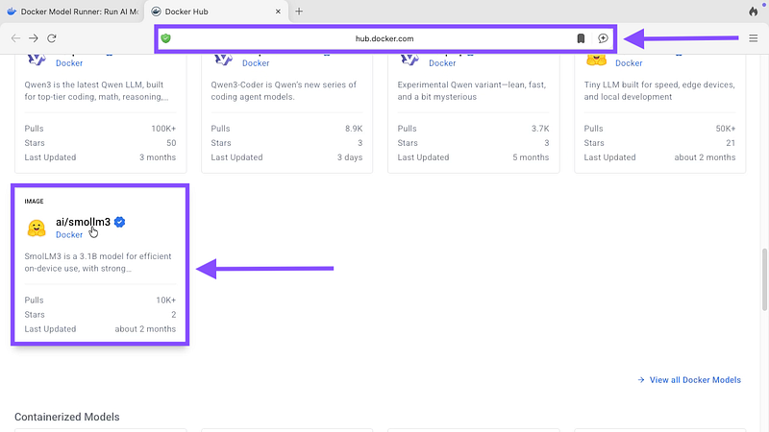Open the browser hamburger menu
The width and height of the screenshot is (769, 432).
pyautogui.click(x=755, y=38)
